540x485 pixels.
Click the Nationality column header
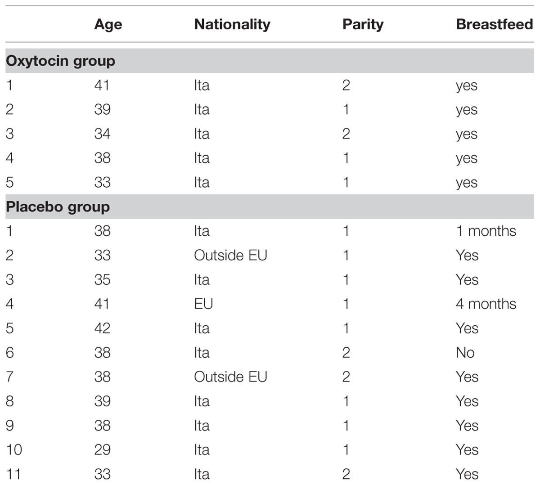click(232, 24)
